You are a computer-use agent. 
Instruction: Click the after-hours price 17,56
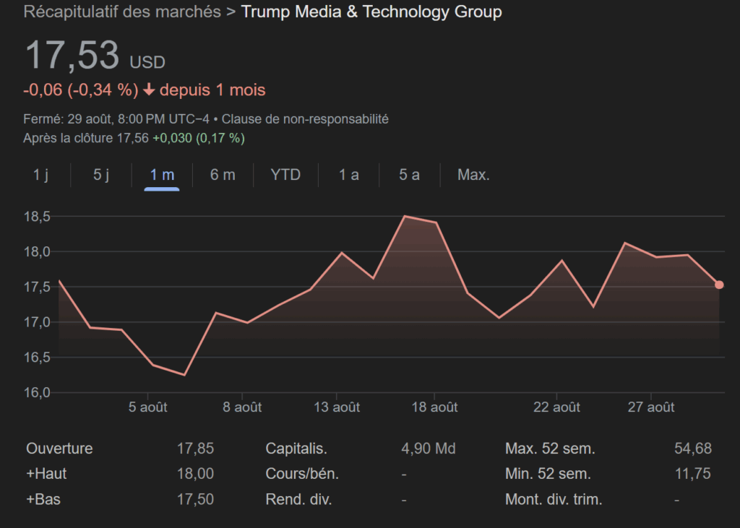pyautogui.click(x=133, y=138)
